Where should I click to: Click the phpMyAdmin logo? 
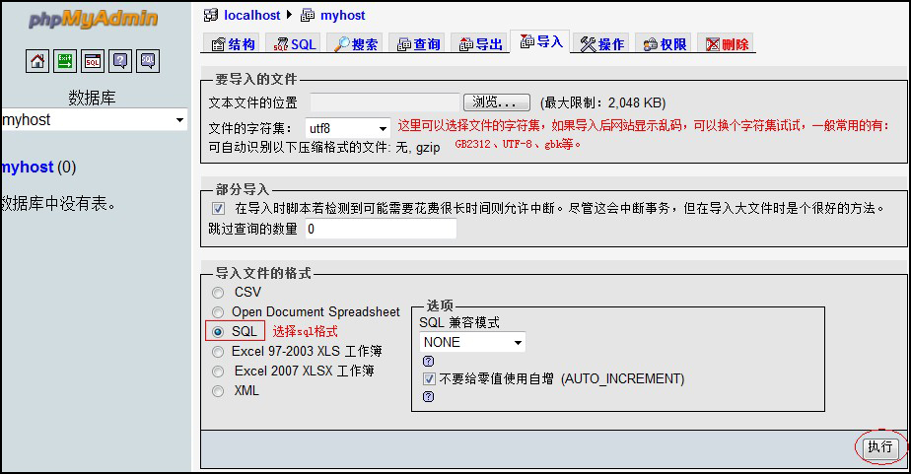click(94, 19)
